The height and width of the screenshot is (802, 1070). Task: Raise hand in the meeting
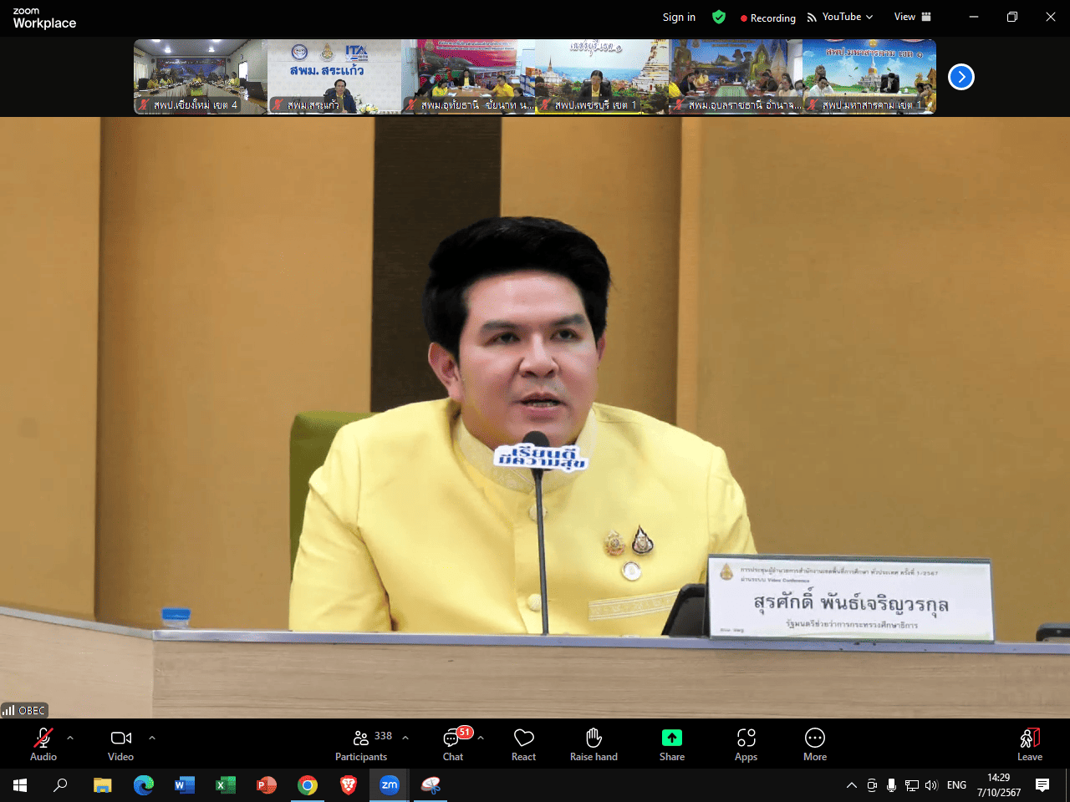point(594,744)
